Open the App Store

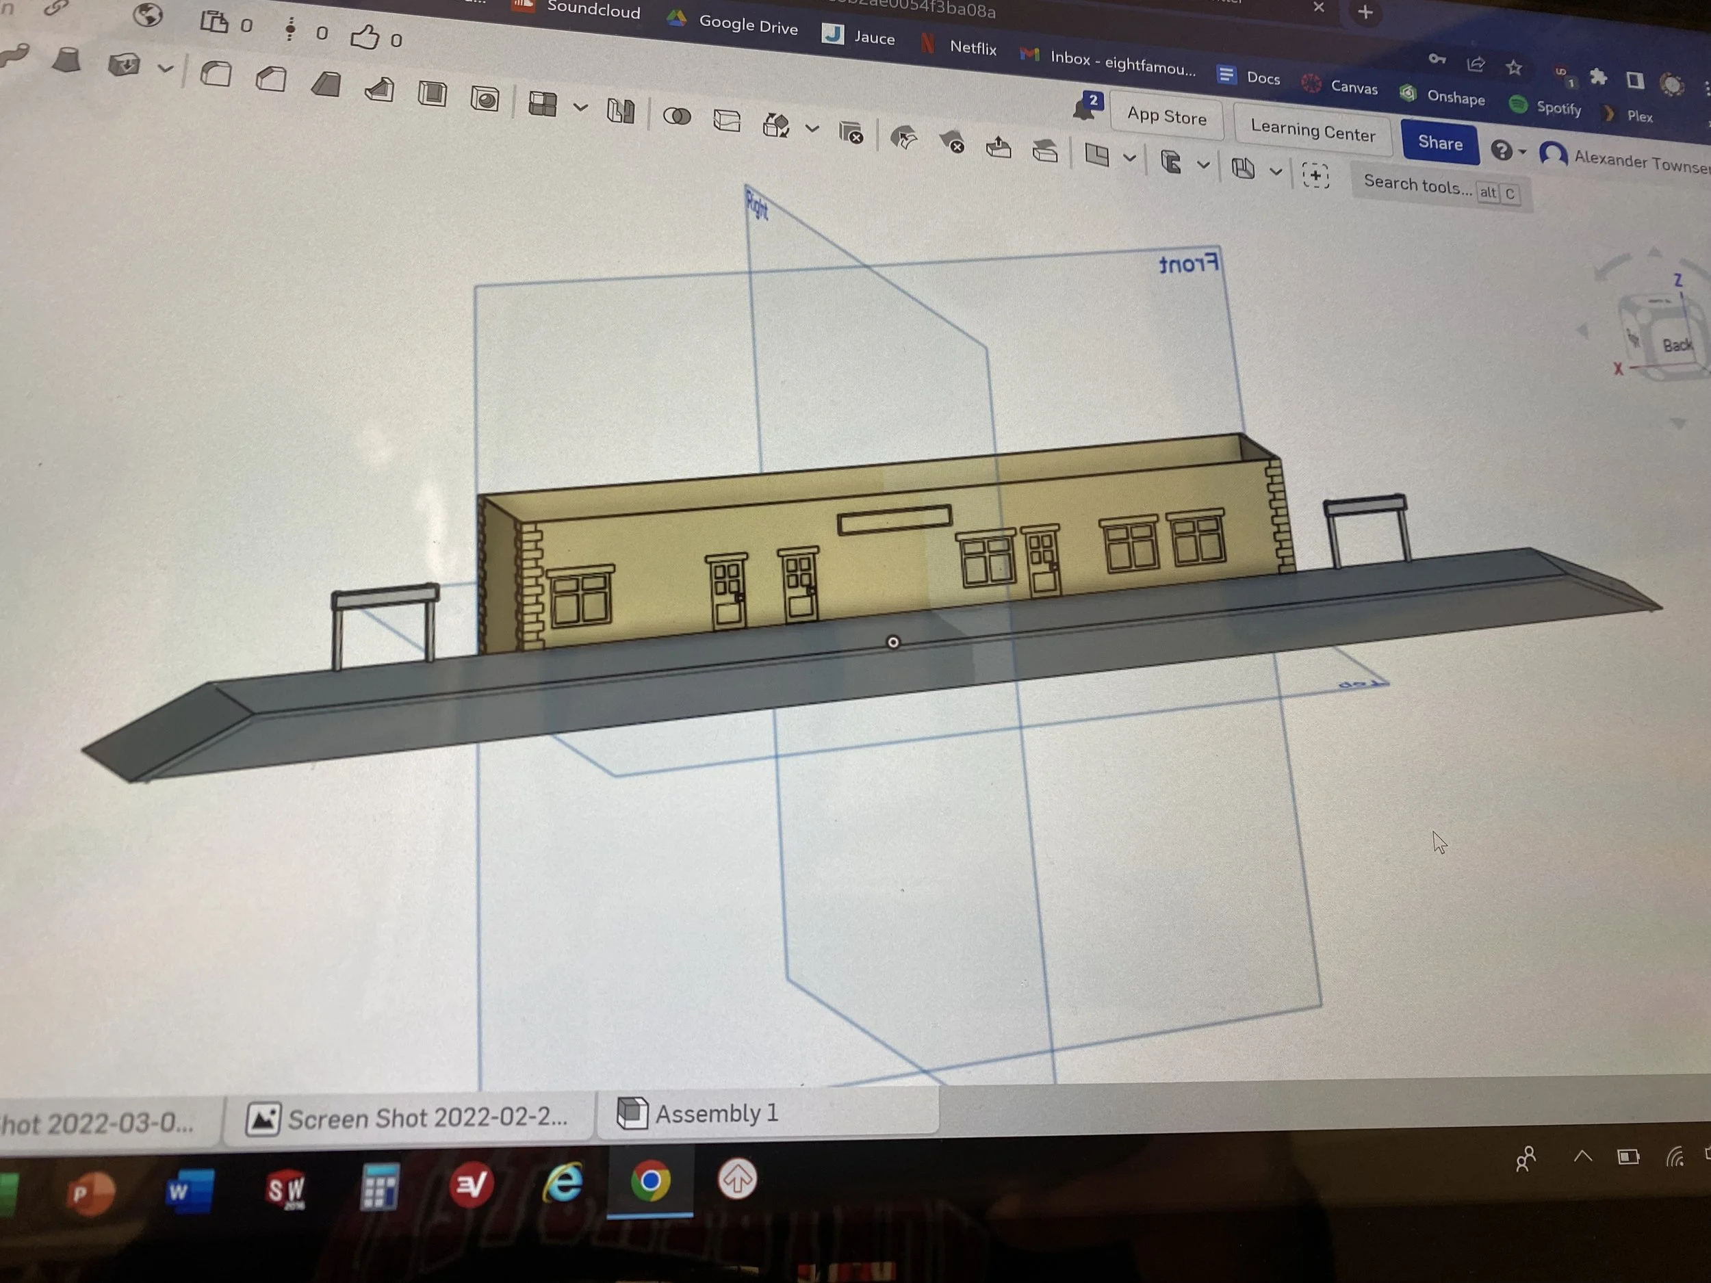click(1166, 116)
